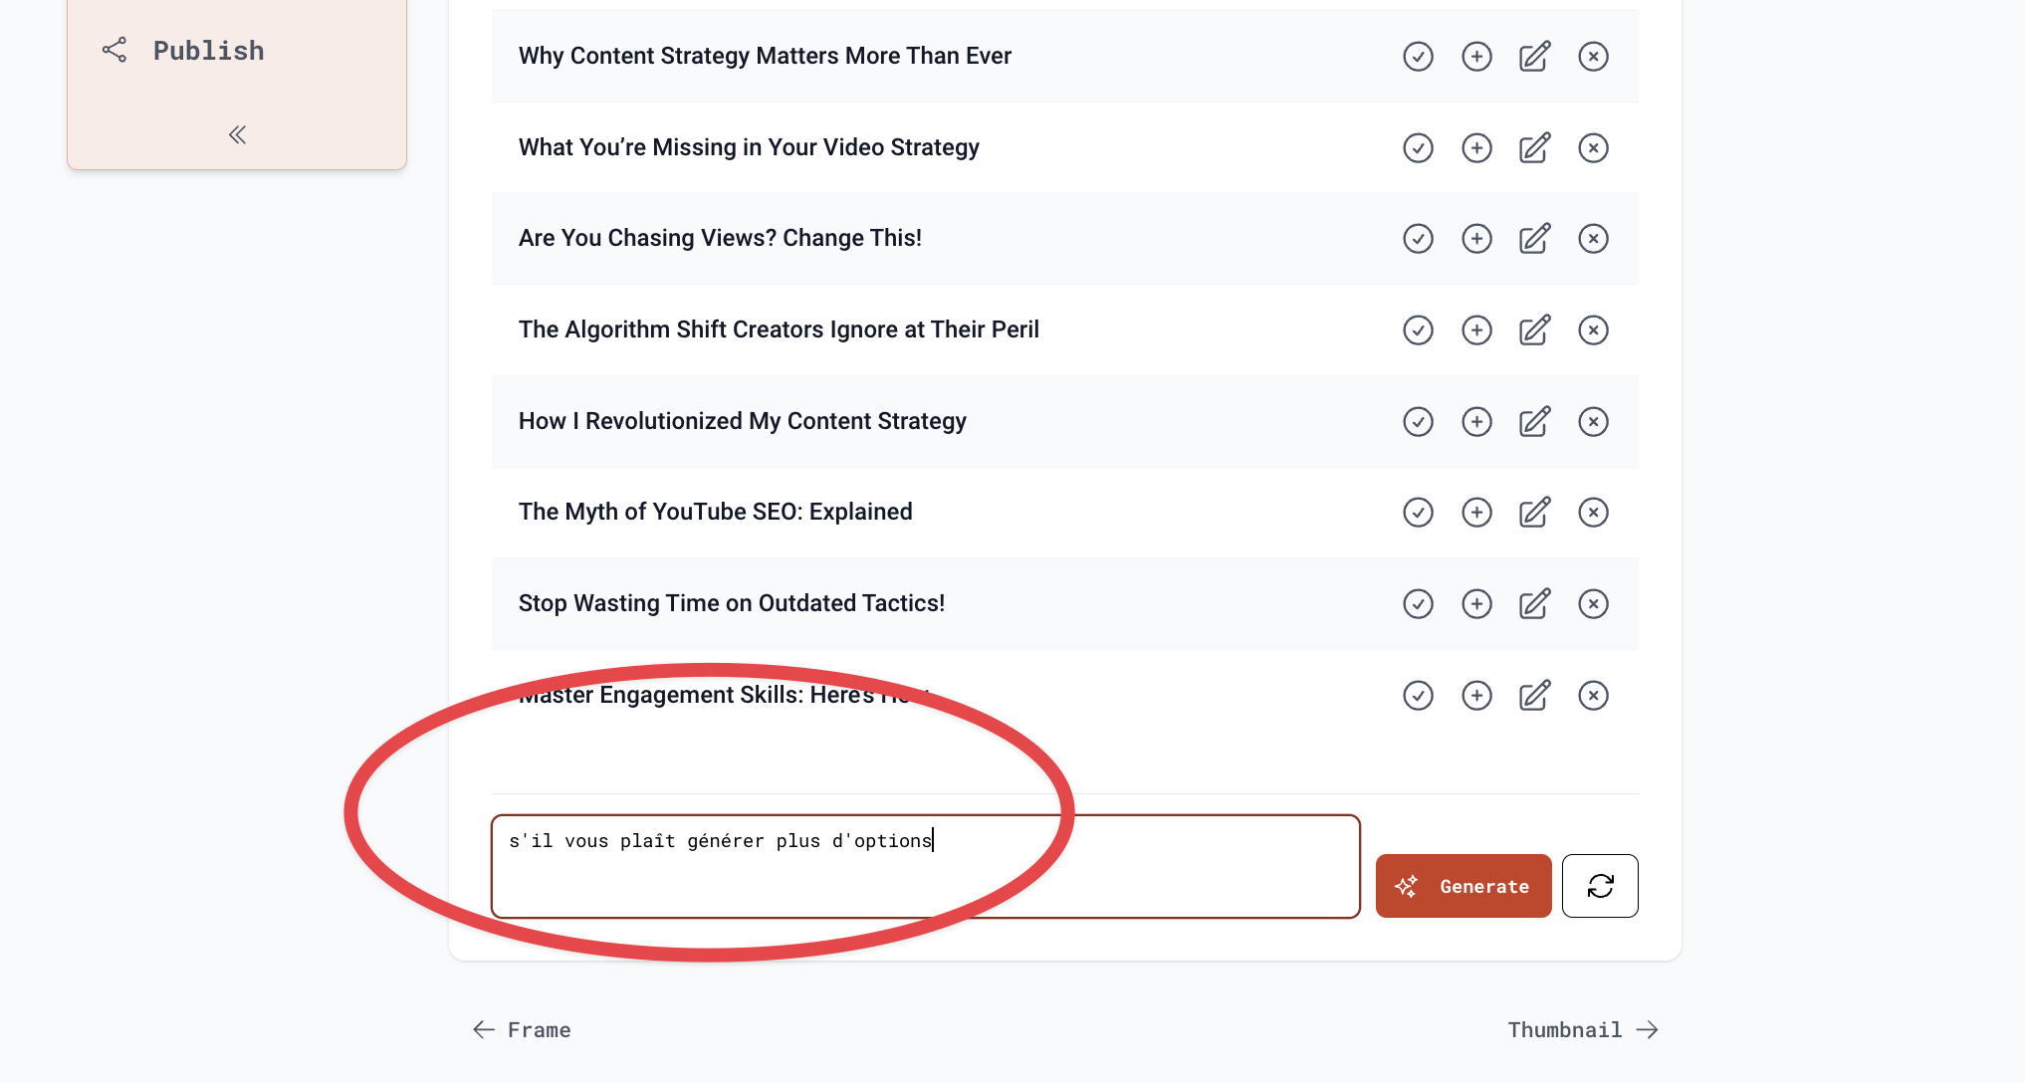Remove 'The Algorithm Shift Creators Ignore' title
This screenshot has height=1083, width=2025.
pyautogui.click(x=1594, y=330)
